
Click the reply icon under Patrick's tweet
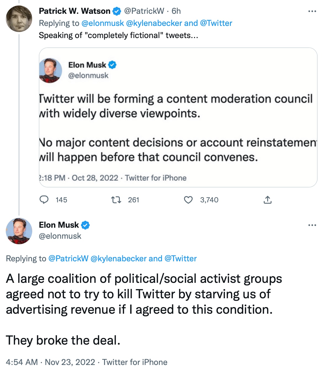coord(44,200)
